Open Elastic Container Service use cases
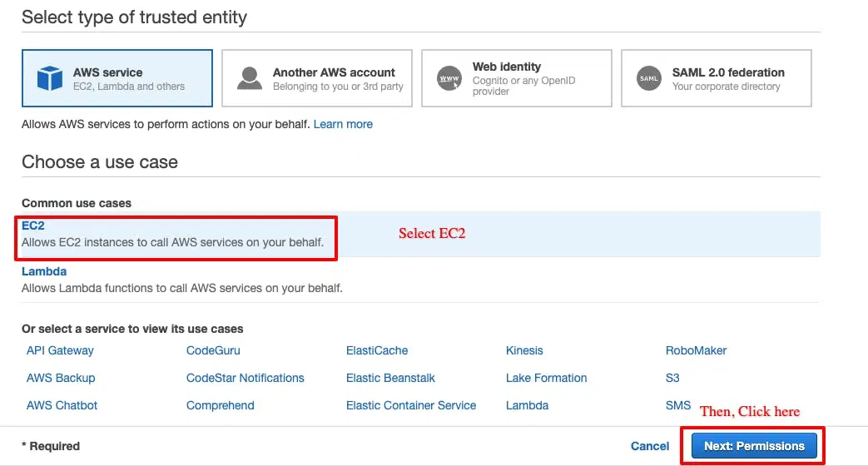The width and height of the screenshot is (868, 466). tap(411, 405)
